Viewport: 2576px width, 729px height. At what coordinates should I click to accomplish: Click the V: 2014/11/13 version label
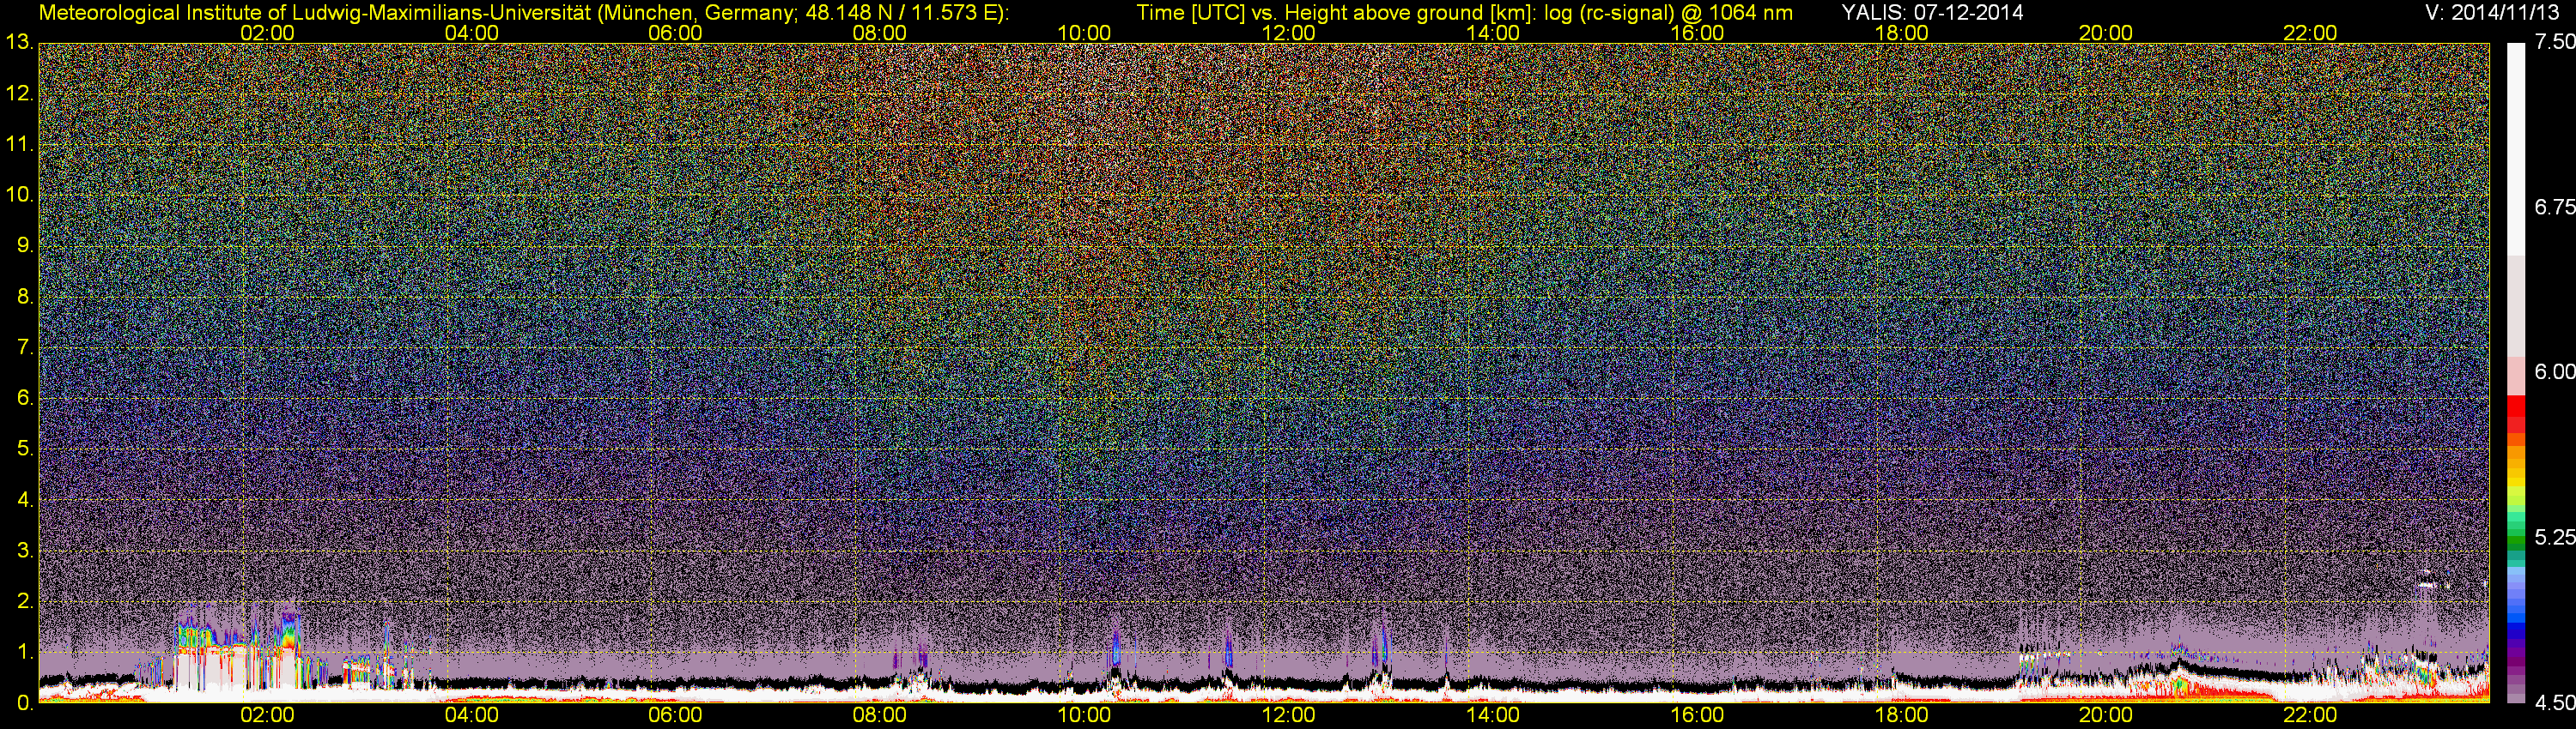coord(2496,13)
